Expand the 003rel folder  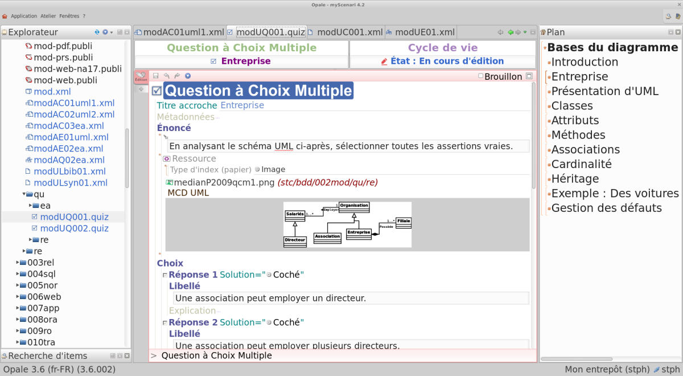click(x=18, y=263)
